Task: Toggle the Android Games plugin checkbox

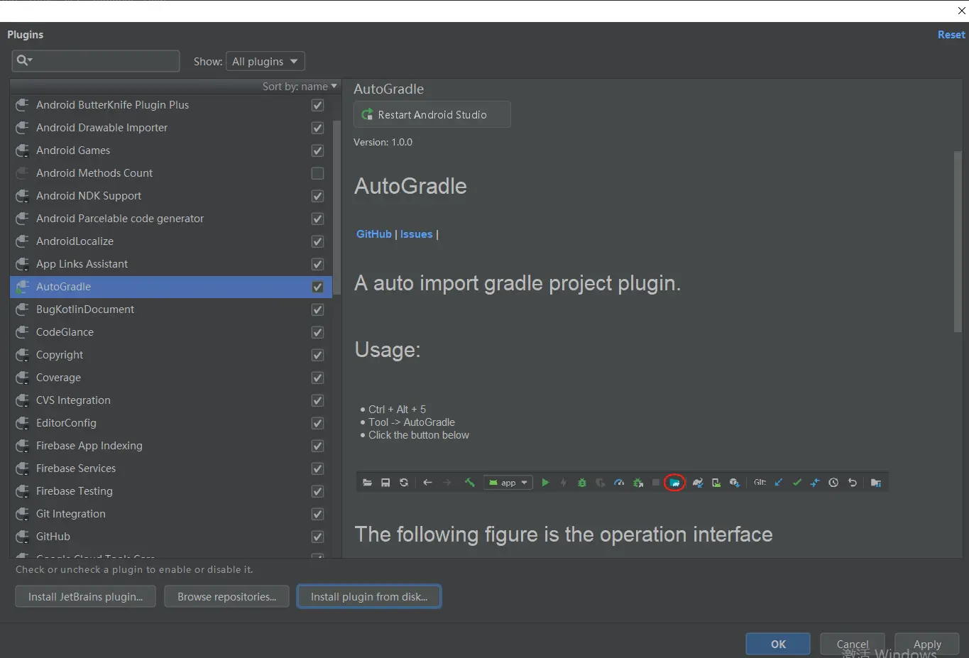Action: pyautogui.click(x=317, y=150)
